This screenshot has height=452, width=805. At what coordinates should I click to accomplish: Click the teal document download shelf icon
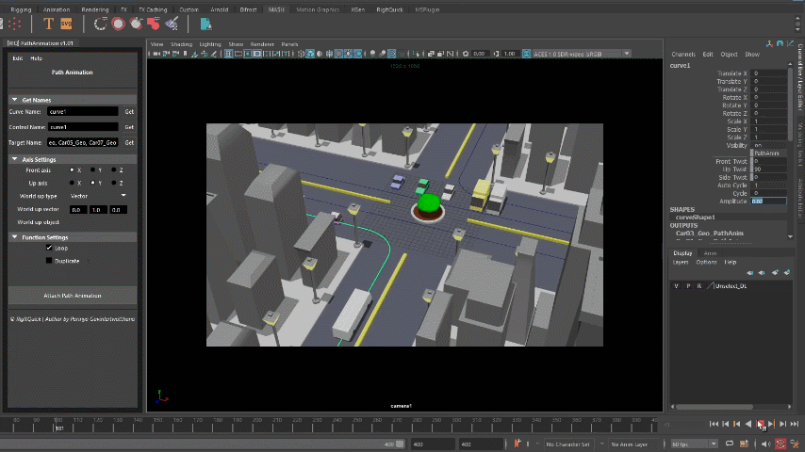point(205,24)
